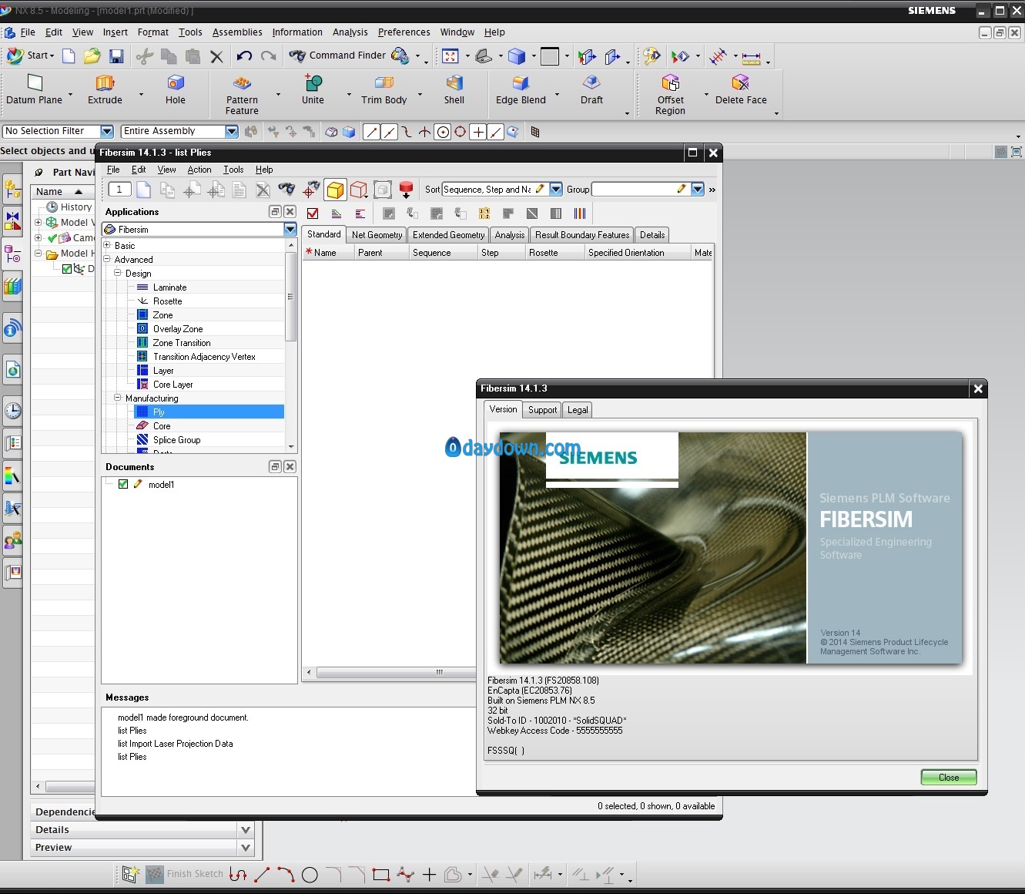The height and width of the screenshot is (894, 1025).
Task: Toggle the red check icon in Fibersim list toolbar
Action: 313,213
